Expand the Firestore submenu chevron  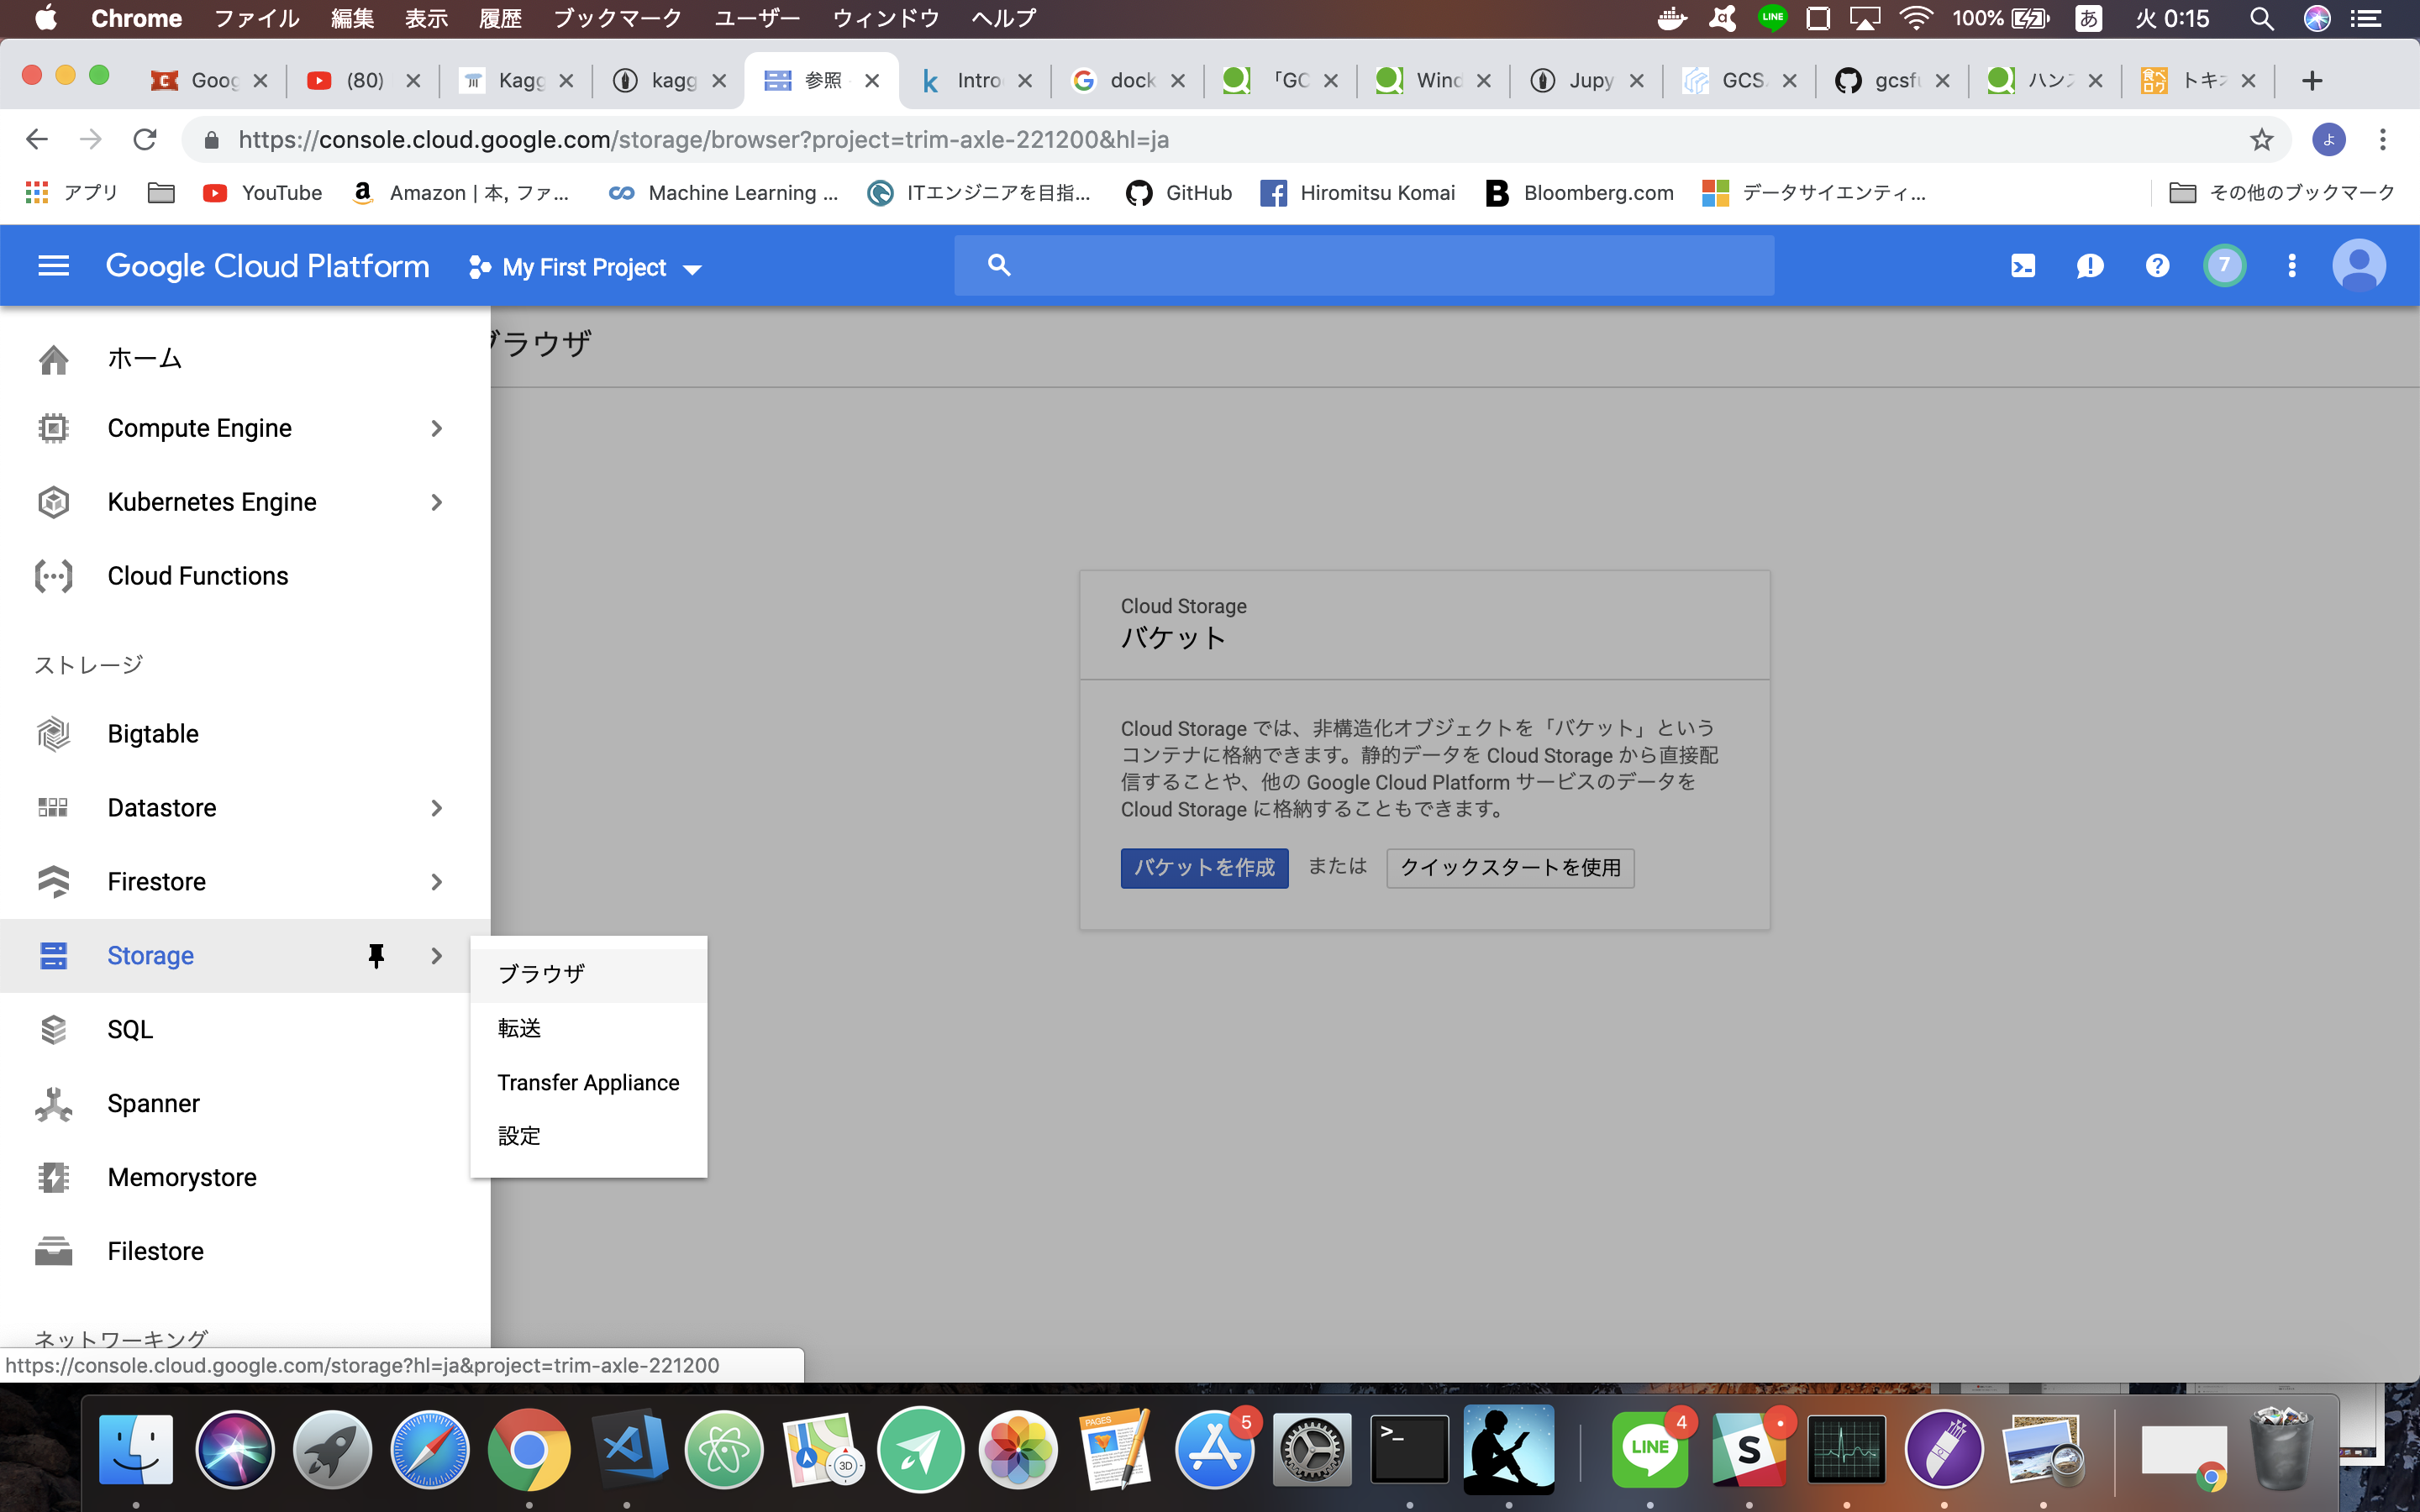436,882
